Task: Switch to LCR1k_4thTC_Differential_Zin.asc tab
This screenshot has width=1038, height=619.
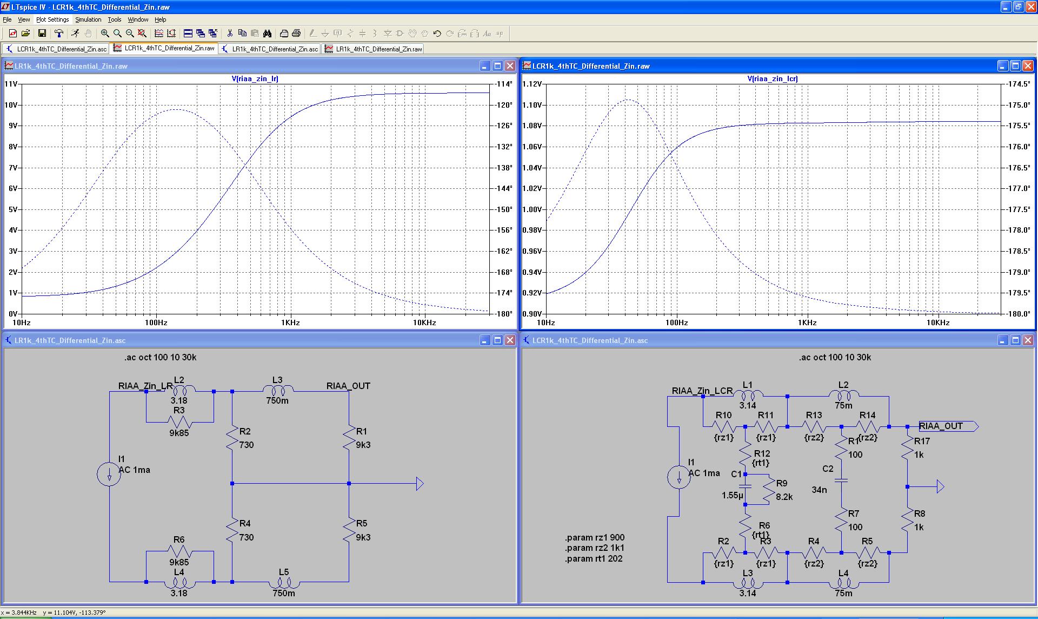Action: [x=56, y=49]
